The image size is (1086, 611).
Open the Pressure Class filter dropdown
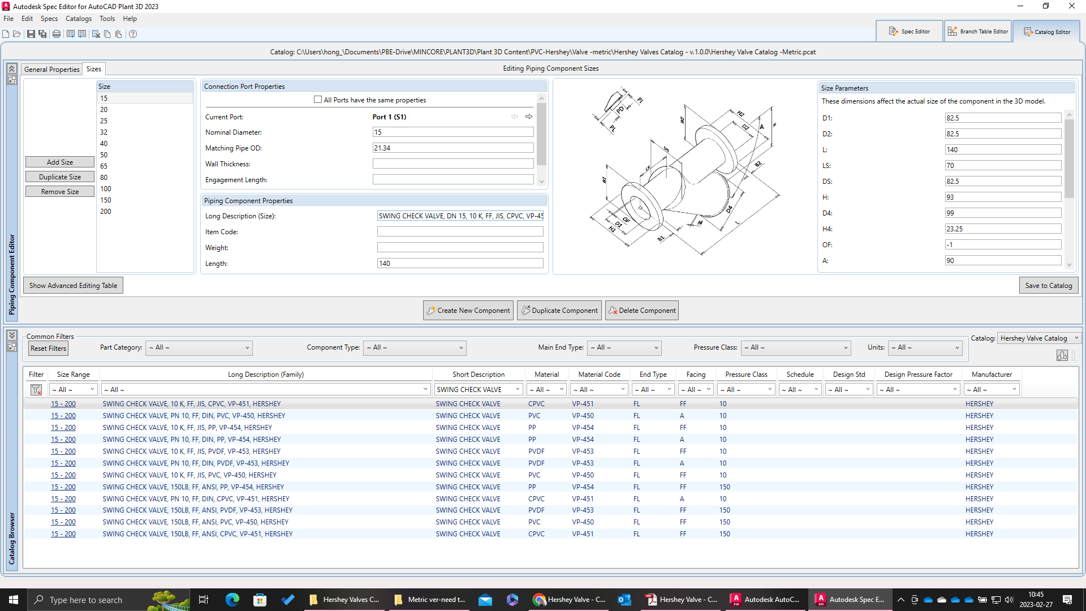796,348
